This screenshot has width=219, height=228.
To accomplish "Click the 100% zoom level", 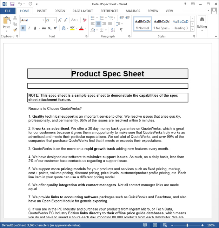I will click(x=211, y=225).
